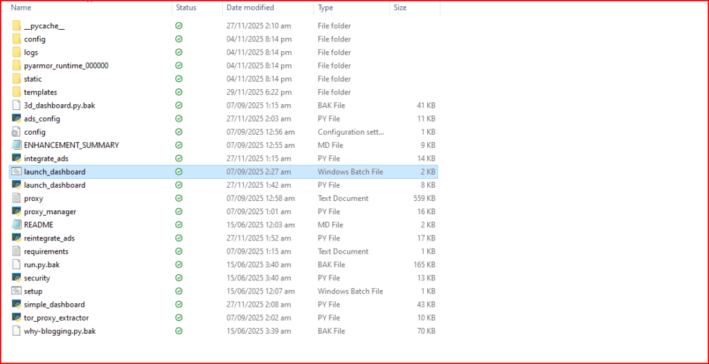Click the 70 KB size value
The width and height of the screenshot is (709, 364).
click(426, 331)
